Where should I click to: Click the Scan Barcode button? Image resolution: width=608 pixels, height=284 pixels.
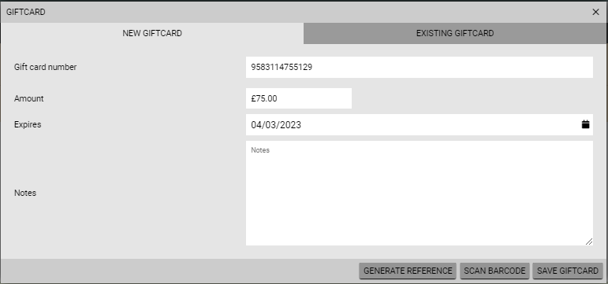494,271
